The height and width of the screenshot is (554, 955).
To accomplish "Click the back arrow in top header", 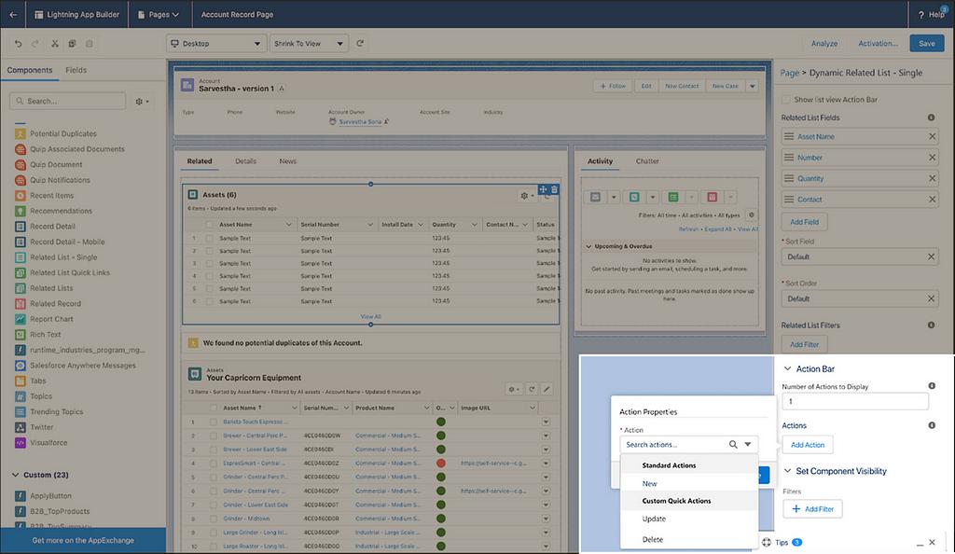I will point(13,15).
